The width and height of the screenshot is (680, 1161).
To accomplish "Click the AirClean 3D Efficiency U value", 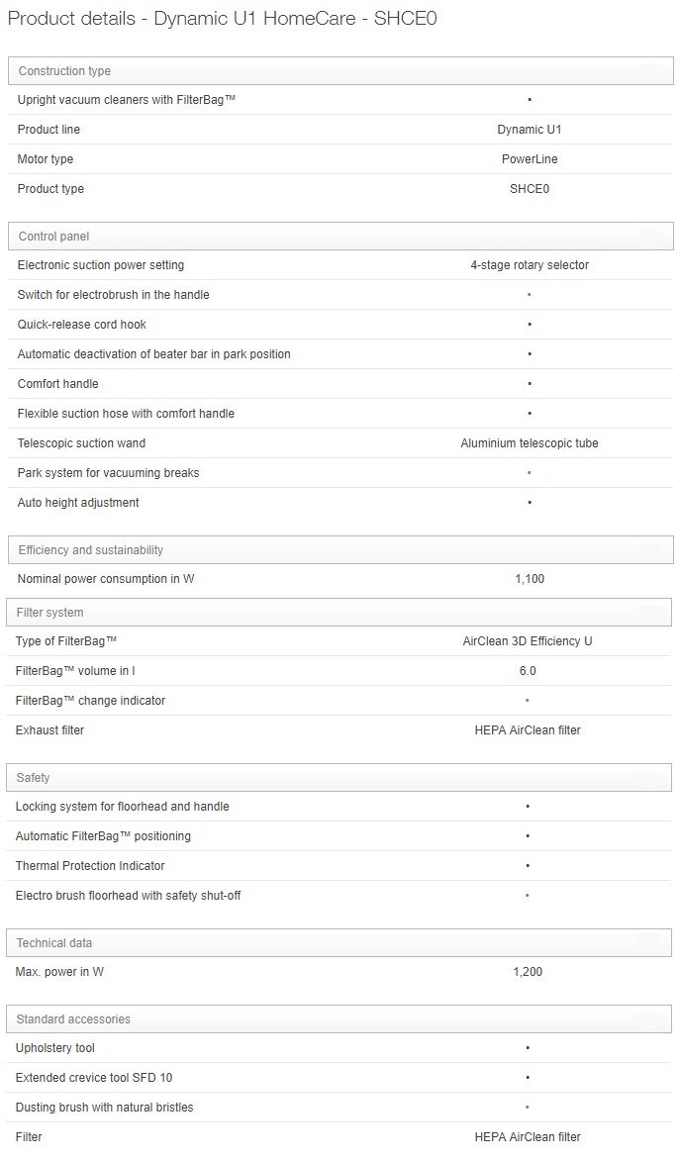I will click(x=528, y=641).
